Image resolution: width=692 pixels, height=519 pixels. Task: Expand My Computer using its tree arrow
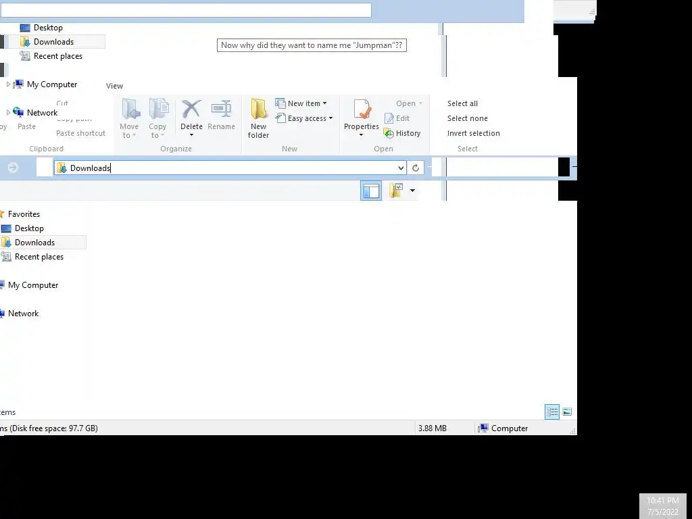[x=8, y=84]
